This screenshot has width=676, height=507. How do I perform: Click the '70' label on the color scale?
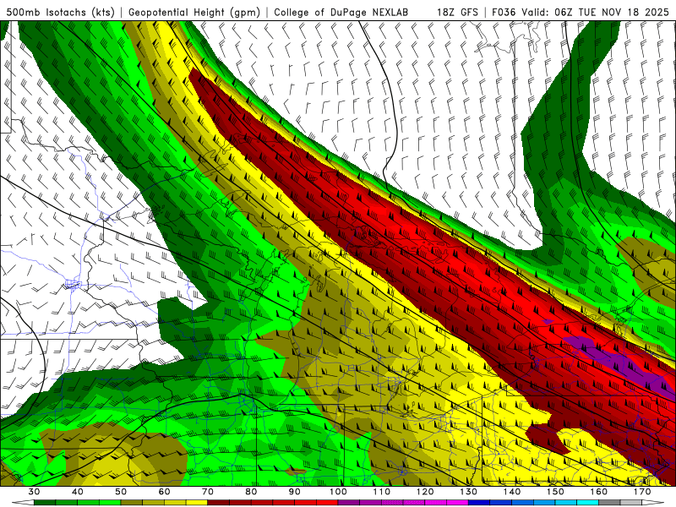[208, 492]
